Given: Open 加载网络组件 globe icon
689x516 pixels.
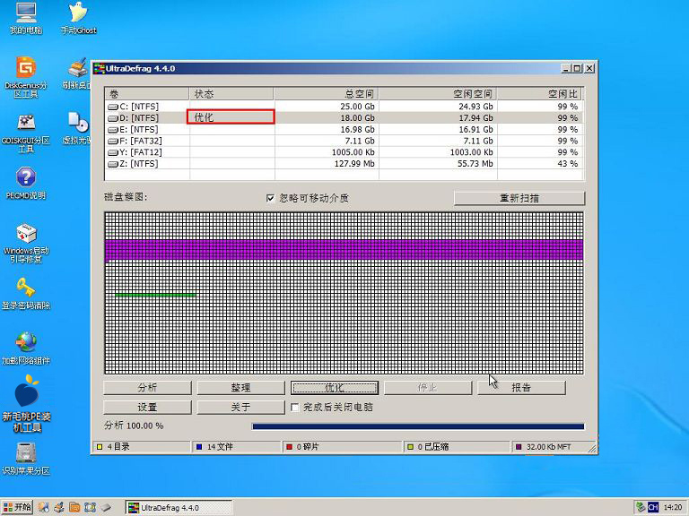Looking at the screenshot, I should 25,348.
